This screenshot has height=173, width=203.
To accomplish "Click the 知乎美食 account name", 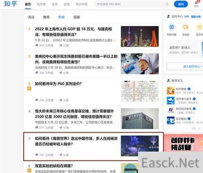I will click(181, 89).
